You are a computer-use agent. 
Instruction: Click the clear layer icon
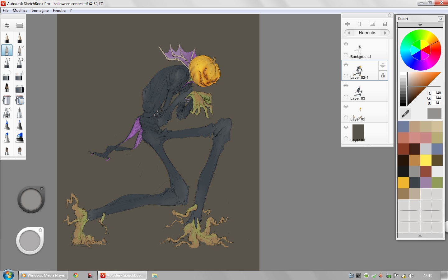(385, 24)
